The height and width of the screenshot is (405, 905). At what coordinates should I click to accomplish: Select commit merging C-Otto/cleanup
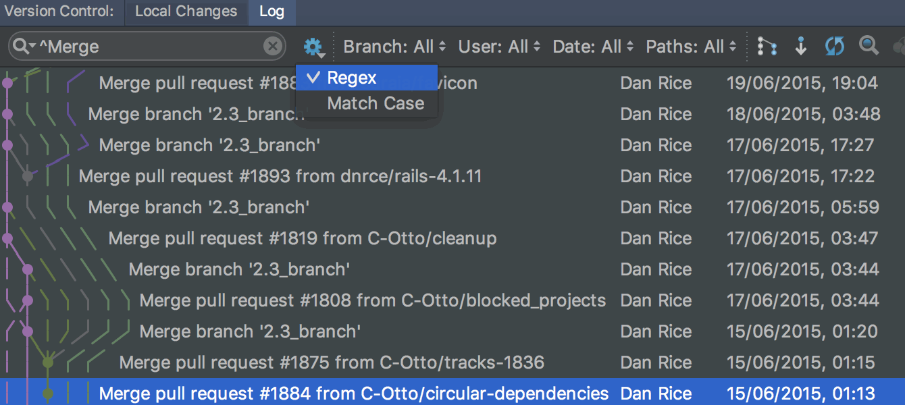(302, 239)
